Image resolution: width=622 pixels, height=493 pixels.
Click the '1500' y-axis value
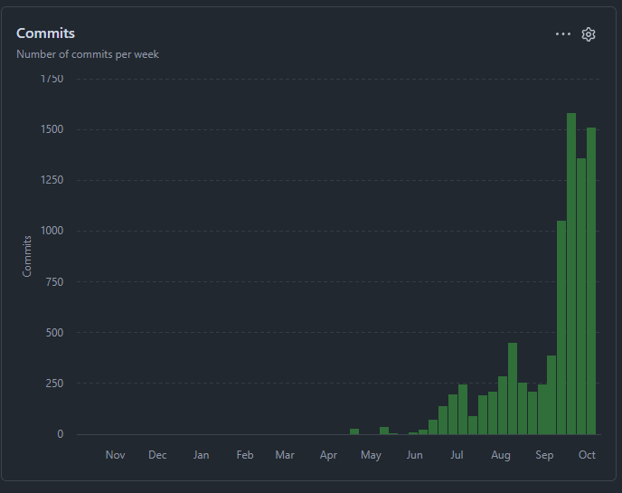click(x=52, y=129)
